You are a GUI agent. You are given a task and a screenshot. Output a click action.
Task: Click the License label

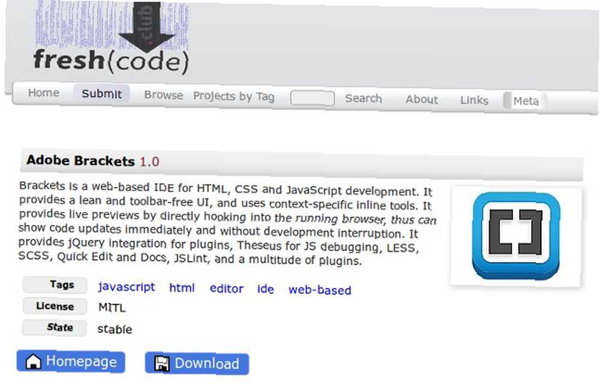point(55,306)
